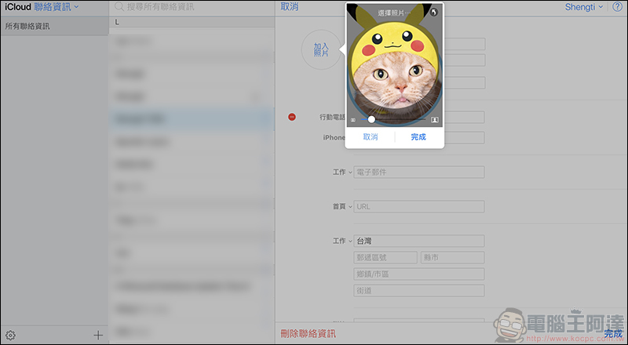Open the 工作 label dropdown for address
628x345 pixels.
click(342, 241)
